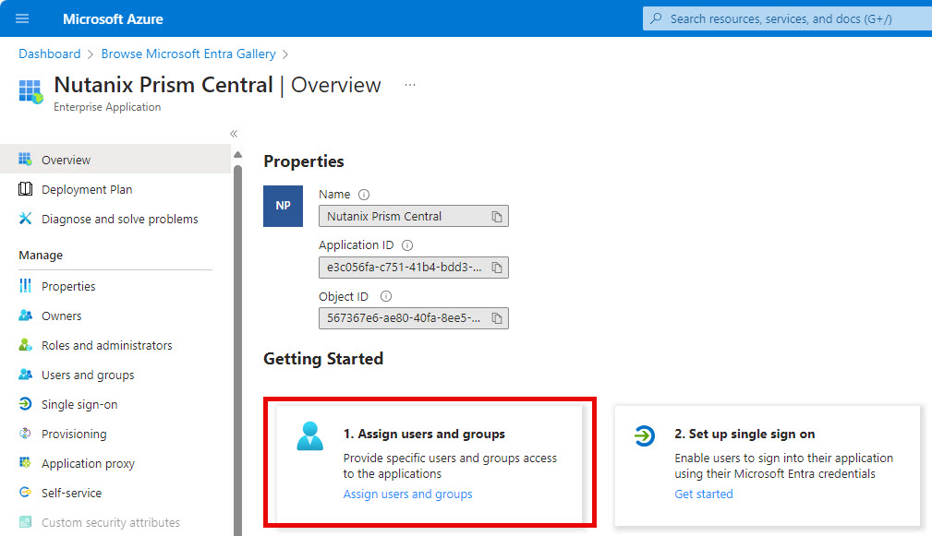Click the Custom security attributes icon
The width and height of the screenshot is (932, 536).
click(25, 522)
